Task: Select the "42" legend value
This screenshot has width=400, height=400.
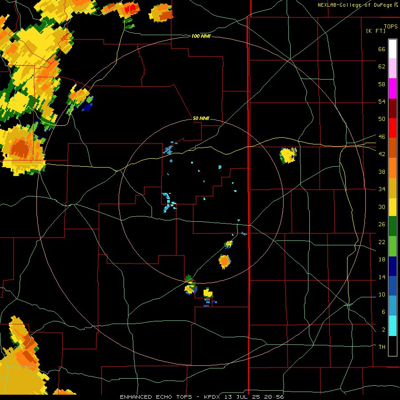Action: (x=382, y=154)
